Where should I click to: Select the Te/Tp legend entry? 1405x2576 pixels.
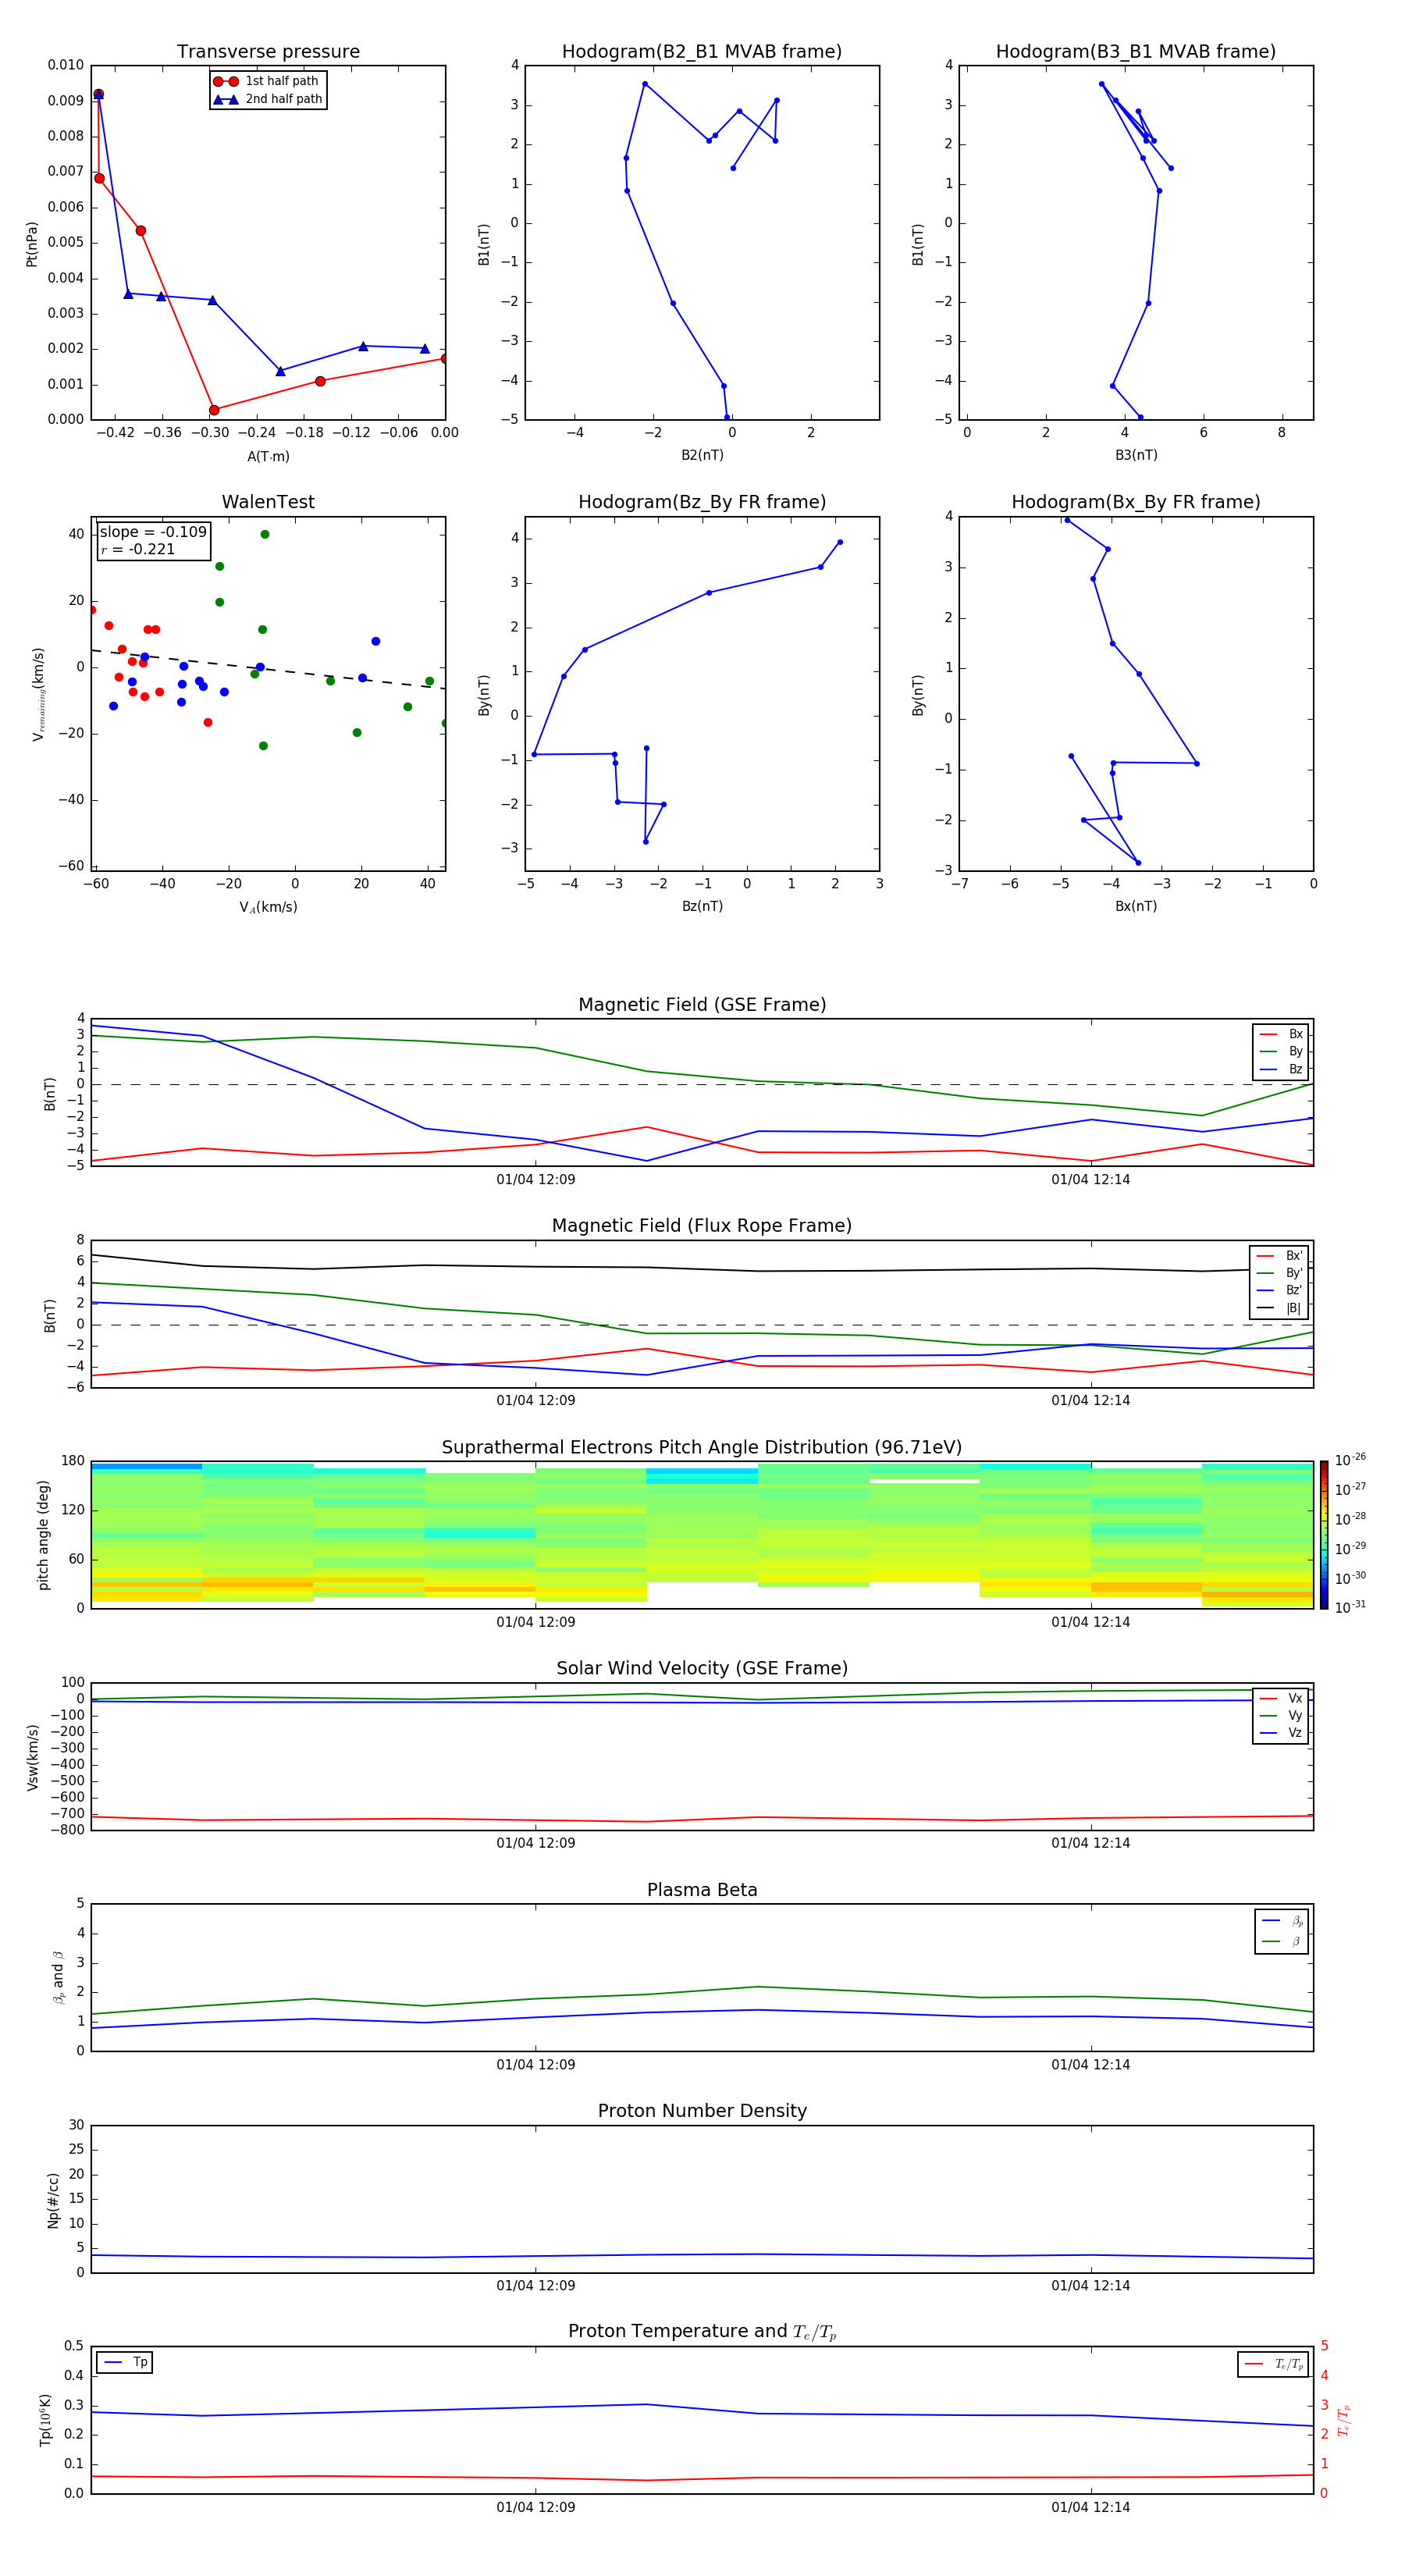pyautogui.click(x=1273, y=2364)
